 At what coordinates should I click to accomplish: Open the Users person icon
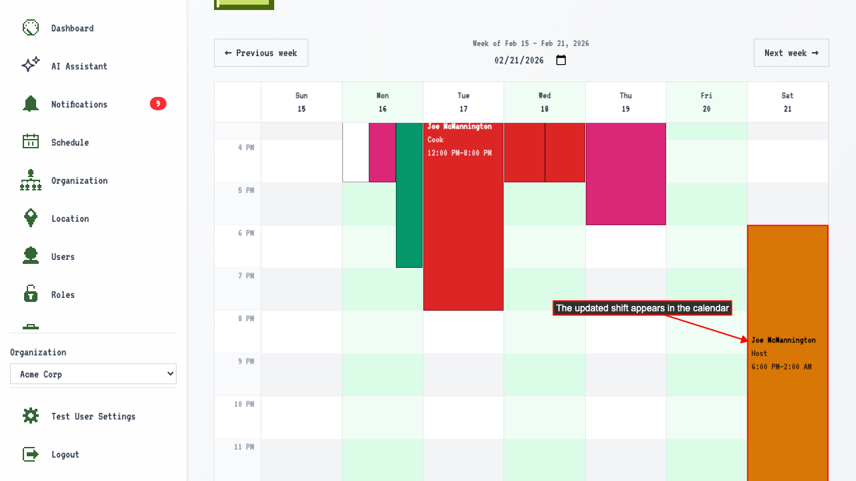[31, 257]
